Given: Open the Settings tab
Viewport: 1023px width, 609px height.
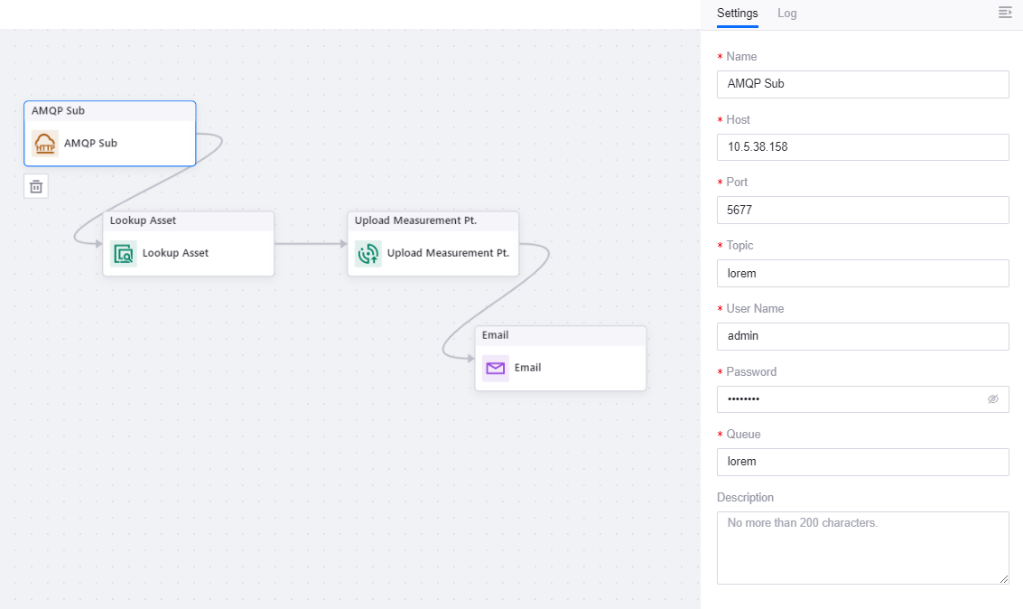Looking at the screenshot, I should coord(737,14).
